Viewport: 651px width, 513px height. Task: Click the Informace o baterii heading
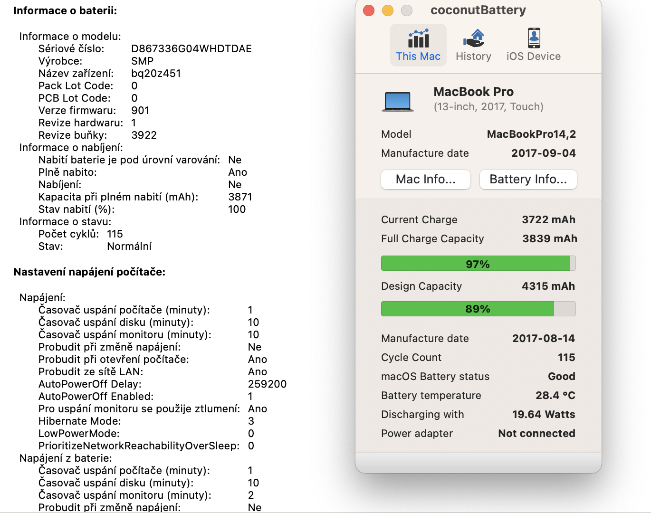coord(65,11)
